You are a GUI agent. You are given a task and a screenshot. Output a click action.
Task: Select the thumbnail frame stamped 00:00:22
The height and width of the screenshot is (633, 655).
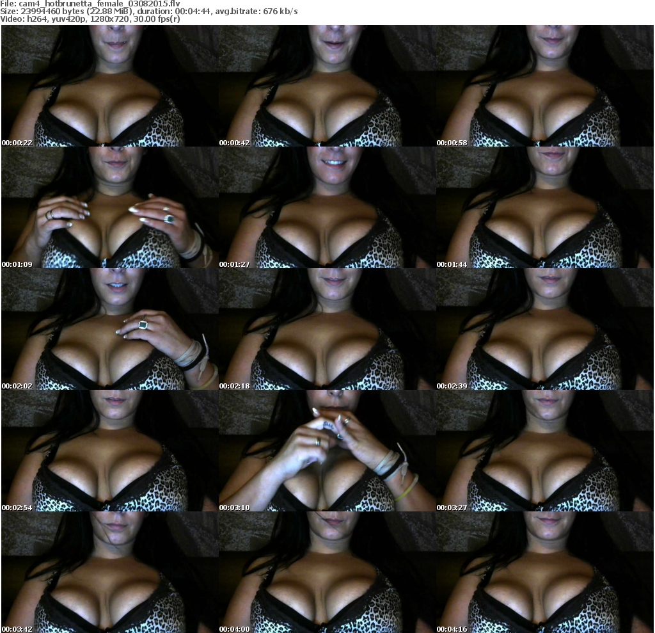(110, 86)
